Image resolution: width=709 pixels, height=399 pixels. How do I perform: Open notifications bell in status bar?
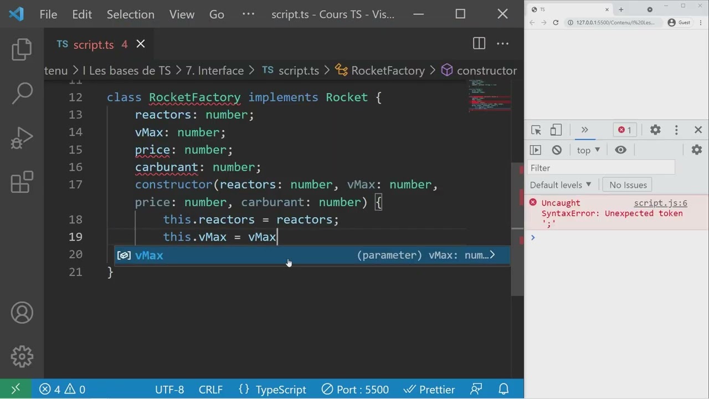(x=504, y=390)
